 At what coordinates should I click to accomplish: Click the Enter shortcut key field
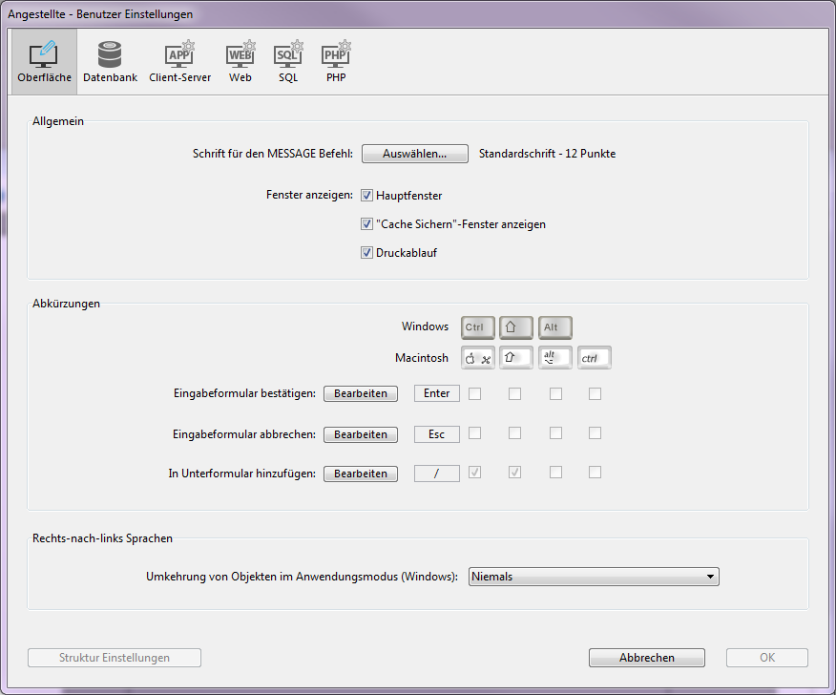point(436,393)
